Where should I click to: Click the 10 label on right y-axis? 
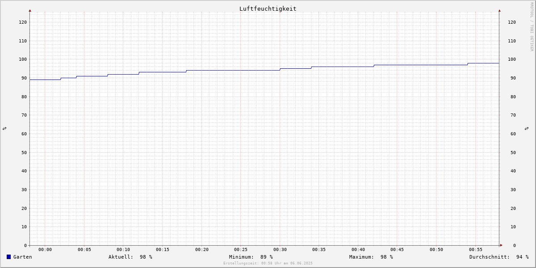(513, 227)
